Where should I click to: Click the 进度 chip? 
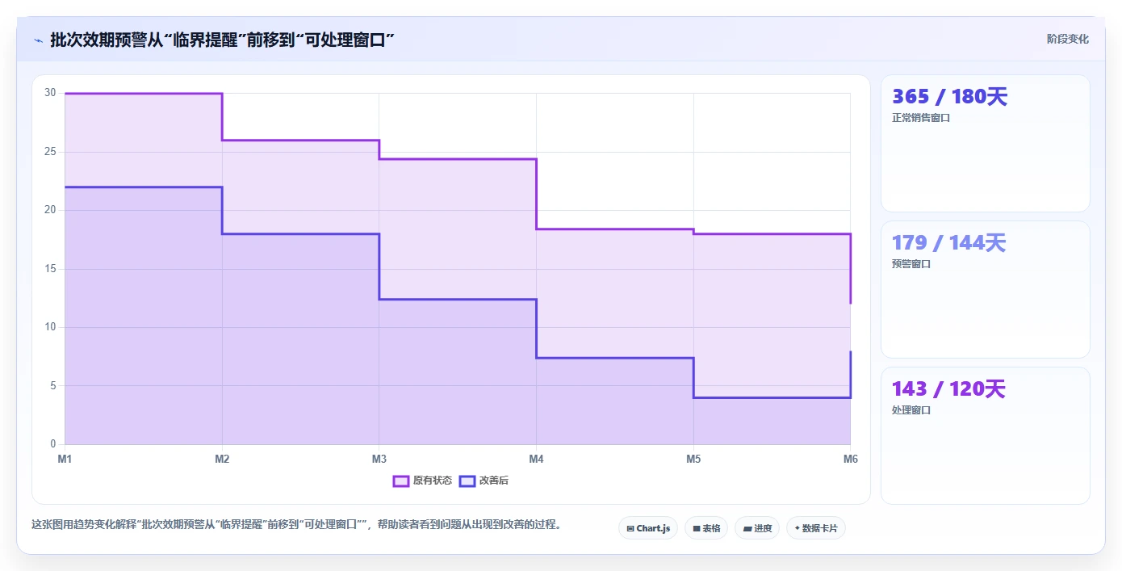point(757,528)
